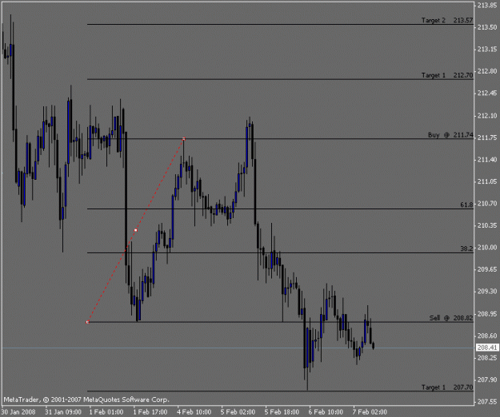
Task: Click the 211.75 price scale value
Action: pos(487,138)
